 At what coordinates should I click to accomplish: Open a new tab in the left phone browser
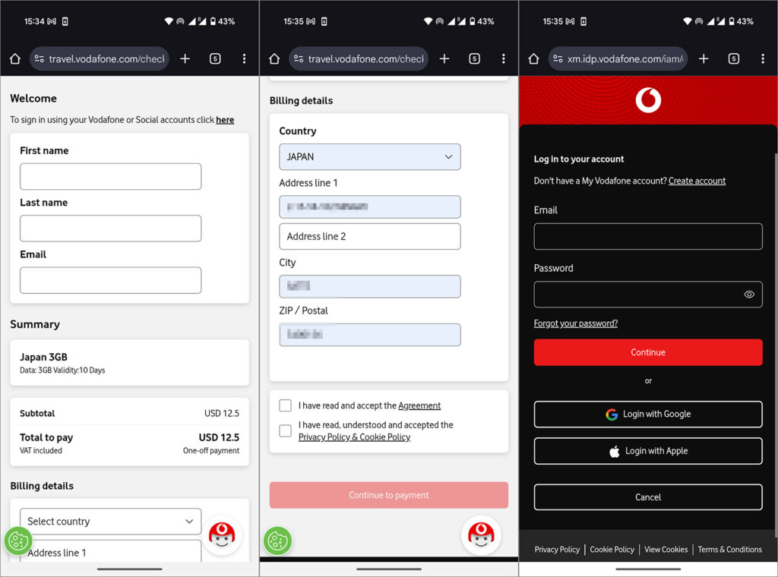pos(185,59)
